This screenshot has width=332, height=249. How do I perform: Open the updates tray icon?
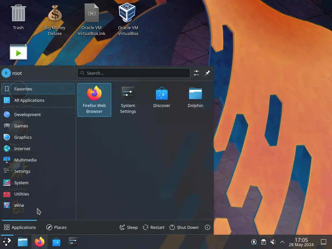pyautogui.click(x=254, y=242)
